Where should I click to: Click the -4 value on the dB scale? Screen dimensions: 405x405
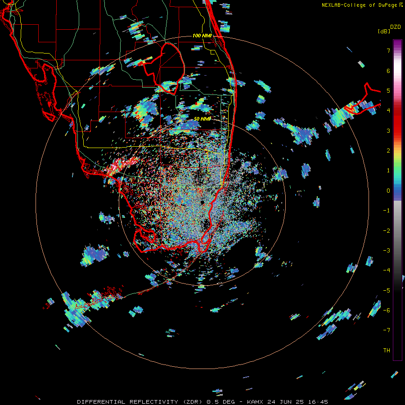tap(387, 270)
